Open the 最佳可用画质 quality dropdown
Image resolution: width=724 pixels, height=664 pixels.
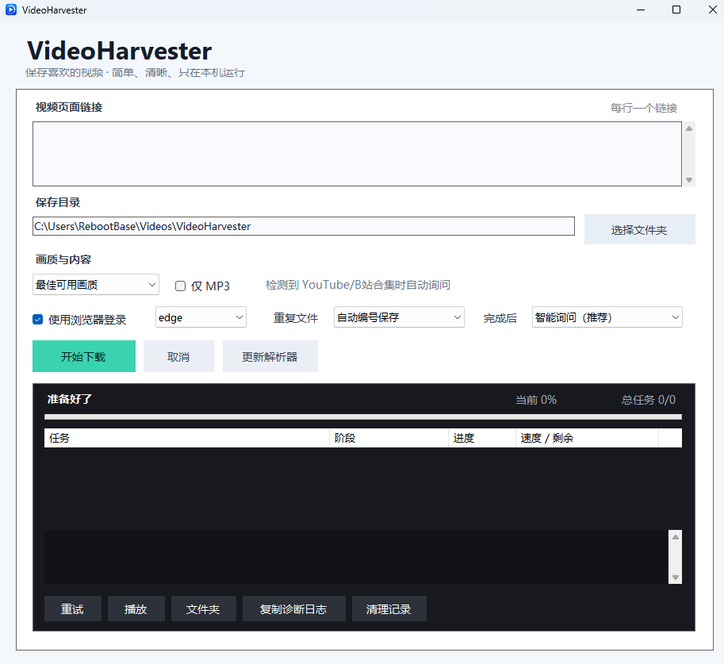tap(96, 285)
